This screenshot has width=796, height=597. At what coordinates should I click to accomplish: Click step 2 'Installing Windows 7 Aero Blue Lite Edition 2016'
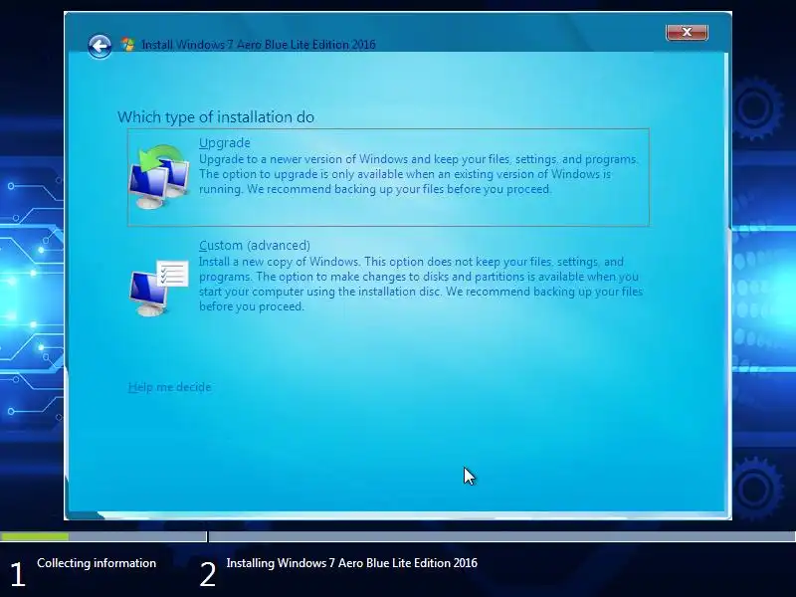tap(352, 563)
